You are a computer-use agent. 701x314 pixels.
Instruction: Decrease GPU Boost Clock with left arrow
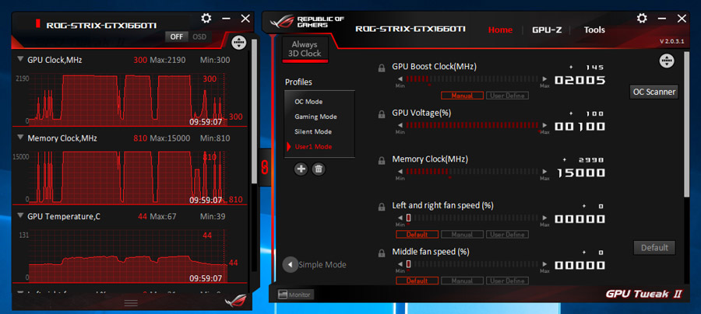click(x=400, y=79)
